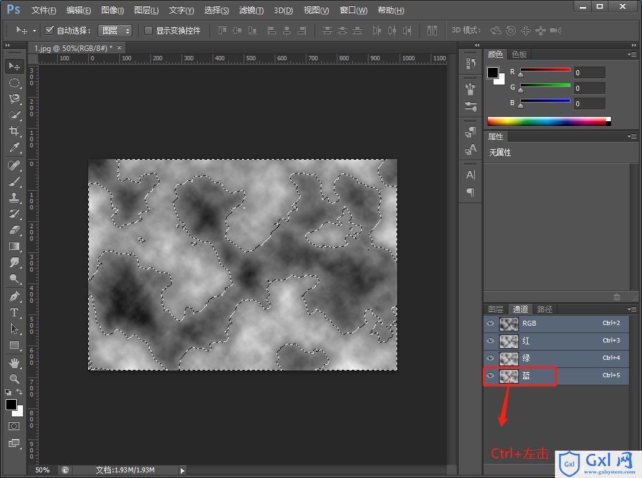Open the Brush Presets panel icon
Viewport: 642px width, 478px height.
point(470,106)
